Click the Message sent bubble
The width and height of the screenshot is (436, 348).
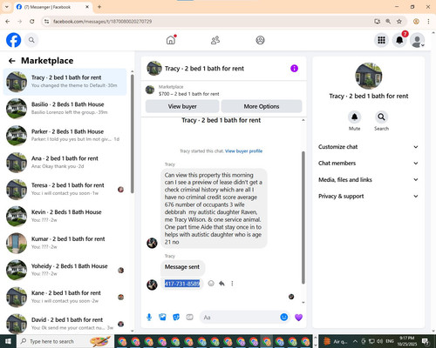pos(182,267)
